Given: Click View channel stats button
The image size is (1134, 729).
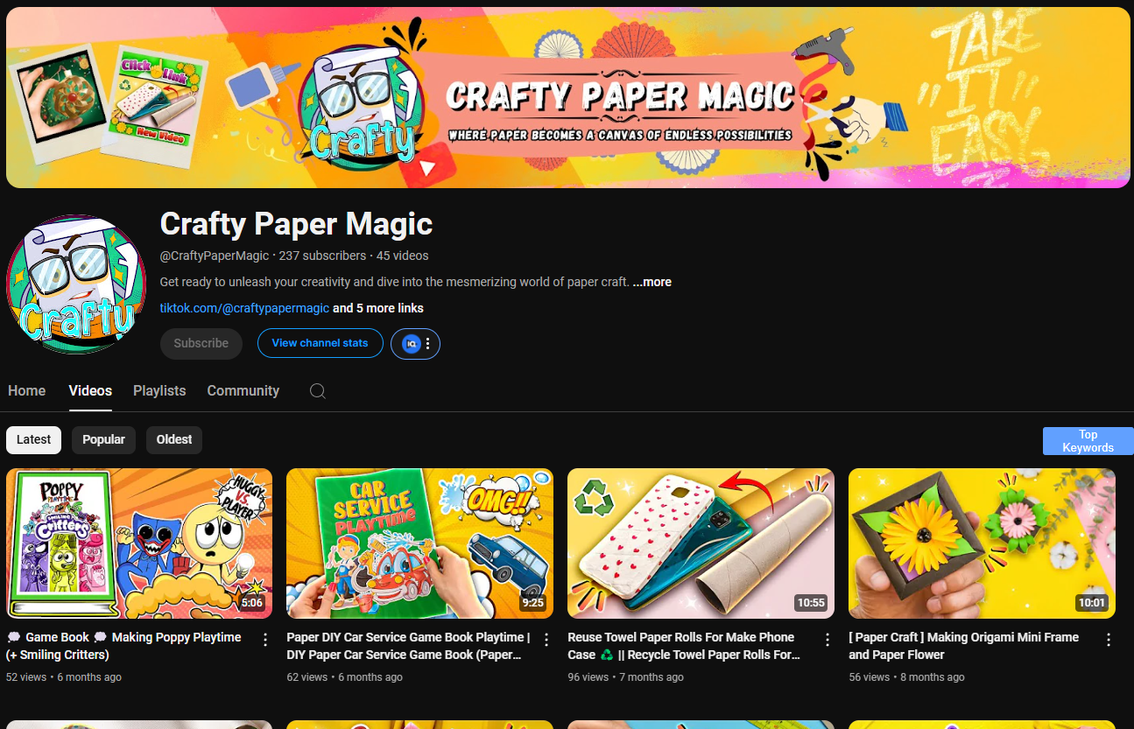Looking at the screenshot, I should tap(320, 343).
